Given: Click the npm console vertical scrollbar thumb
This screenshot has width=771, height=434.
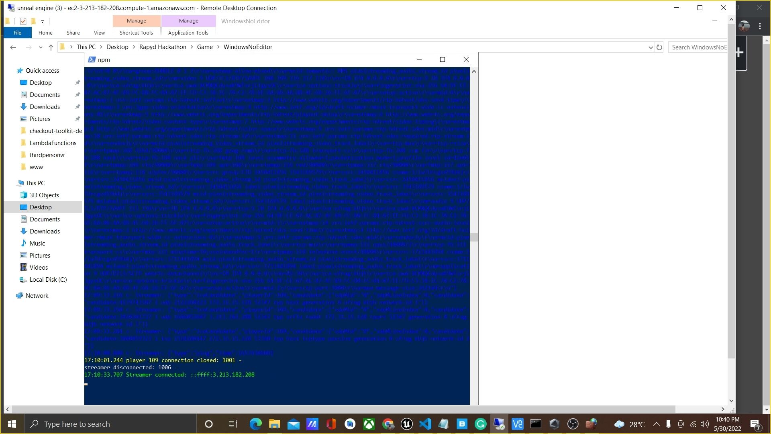Looking at the screenshot, I should [x=474, y=237].
